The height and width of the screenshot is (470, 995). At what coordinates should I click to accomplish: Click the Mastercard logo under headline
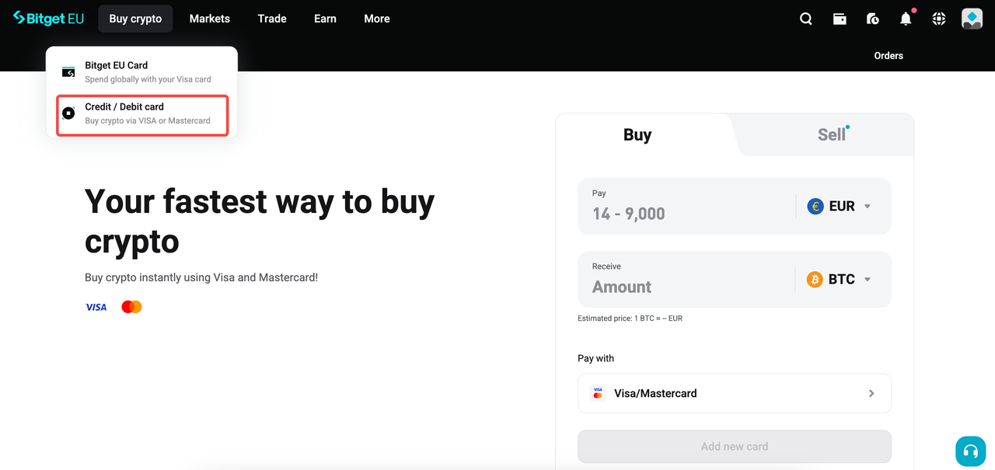pos(131,307)
